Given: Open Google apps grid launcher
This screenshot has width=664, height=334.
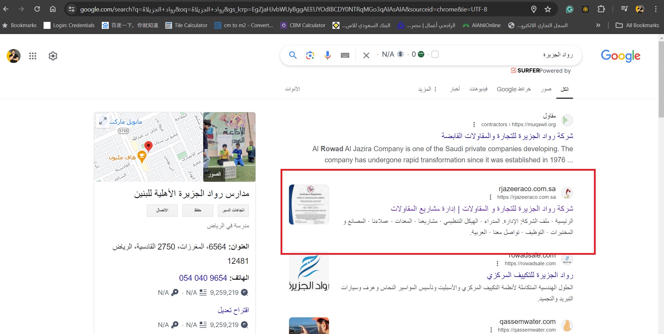Looking at the screenshot, I should tap(33, 56).
